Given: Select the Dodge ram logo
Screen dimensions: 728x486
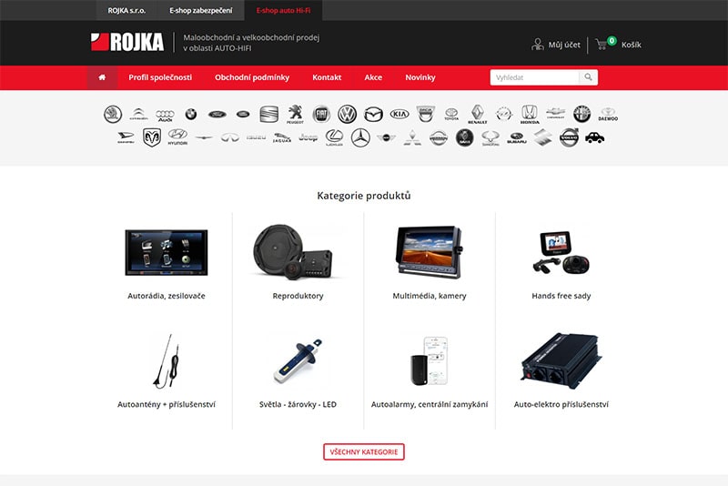Looking at the screenshot, I should 152,137.
